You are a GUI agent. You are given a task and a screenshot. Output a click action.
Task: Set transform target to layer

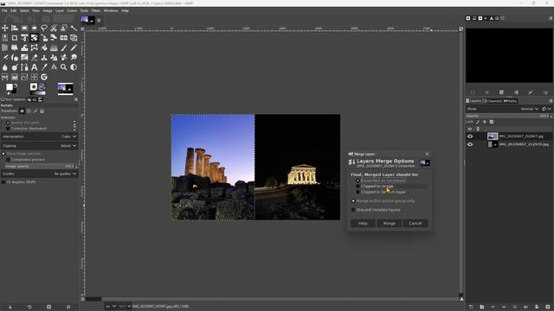pos(22,111)
